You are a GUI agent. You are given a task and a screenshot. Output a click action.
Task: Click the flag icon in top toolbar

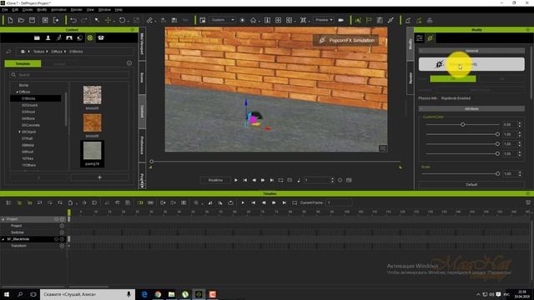click(x=369, y=20)
